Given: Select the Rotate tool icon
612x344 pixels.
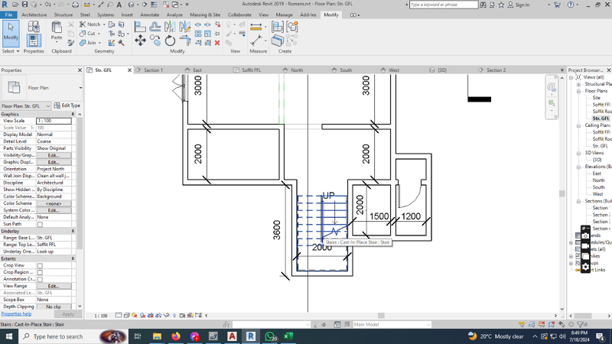Looking at the screenshot, I should (170, 41).
